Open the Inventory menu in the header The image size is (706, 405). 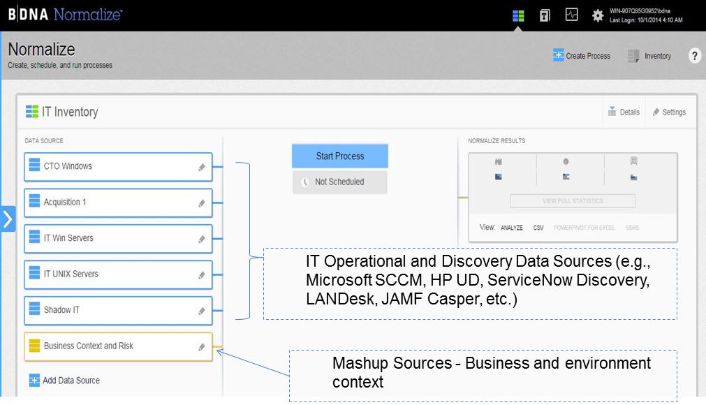(x=649, y=56)
